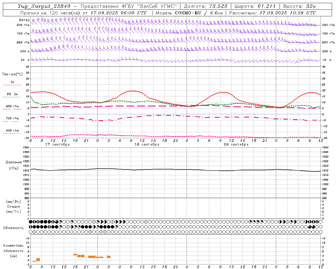Viewport: 336px width, 269px height.
Task: Click the black pressure curve
Action: 176,169
